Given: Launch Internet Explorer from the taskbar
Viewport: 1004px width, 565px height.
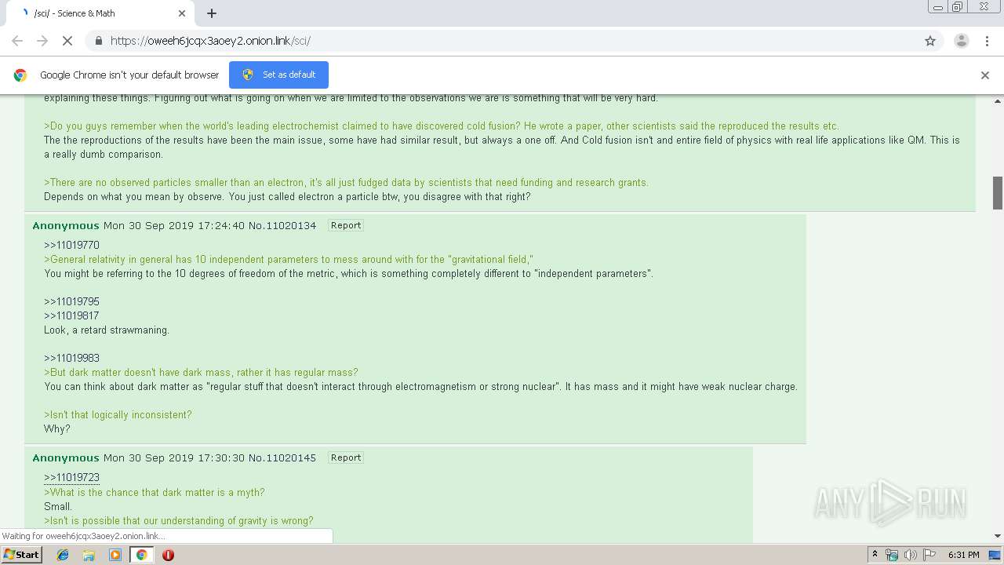Looking at the screenshot, I should pos(63,555).
